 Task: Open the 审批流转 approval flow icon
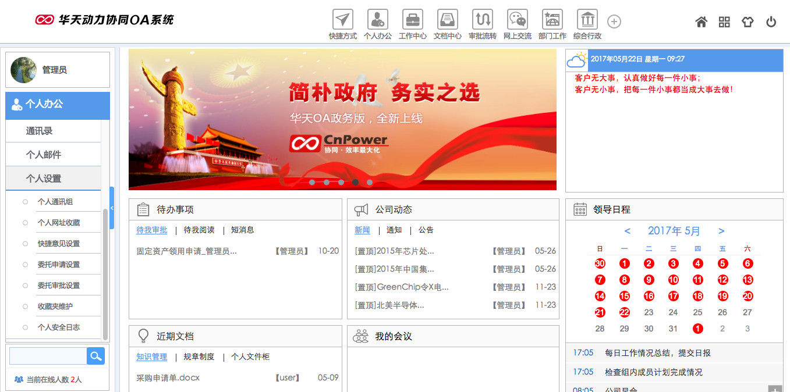[483, 20]
